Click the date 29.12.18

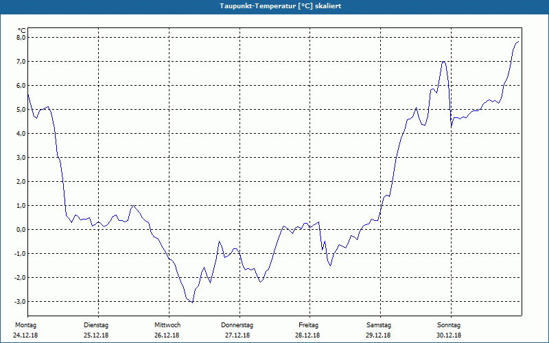378,335
